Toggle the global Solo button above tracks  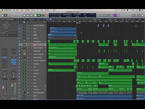(28, 22)
